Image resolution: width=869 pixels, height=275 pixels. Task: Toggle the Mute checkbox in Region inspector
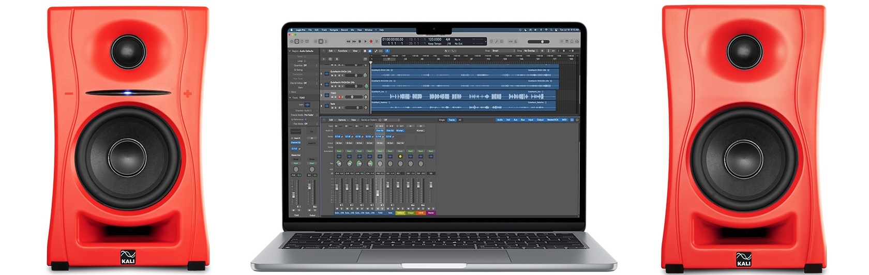[305, 56]
